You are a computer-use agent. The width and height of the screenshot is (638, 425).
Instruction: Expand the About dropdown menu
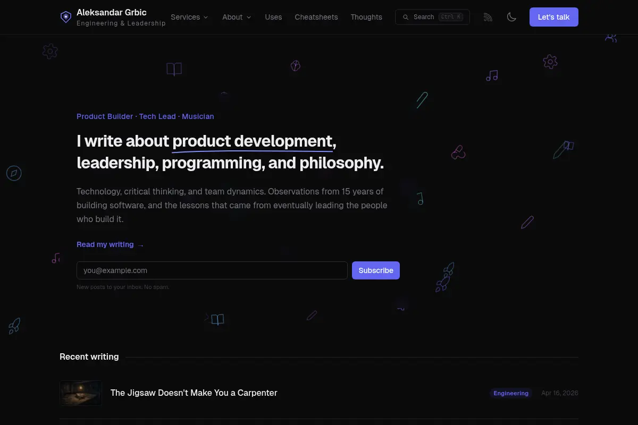tap(237, 17)
